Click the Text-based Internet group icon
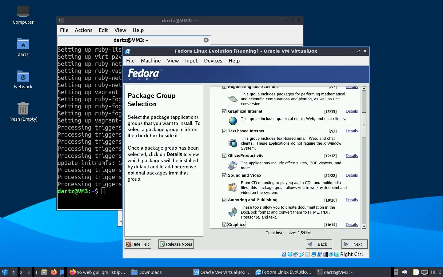Viewport: 443px width, 277px height. coord(233,143)
